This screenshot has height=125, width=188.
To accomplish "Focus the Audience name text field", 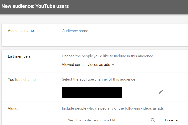I will tap(125, 31).
